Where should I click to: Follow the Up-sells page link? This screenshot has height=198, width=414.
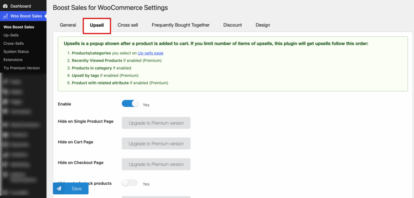click(150, 53)
